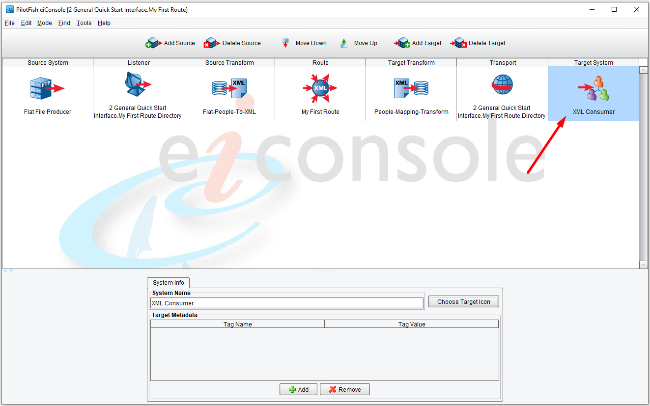The image size is (650, 406).
Task: Click the Flat-People-To-XML label
Action: click(229, 112)
